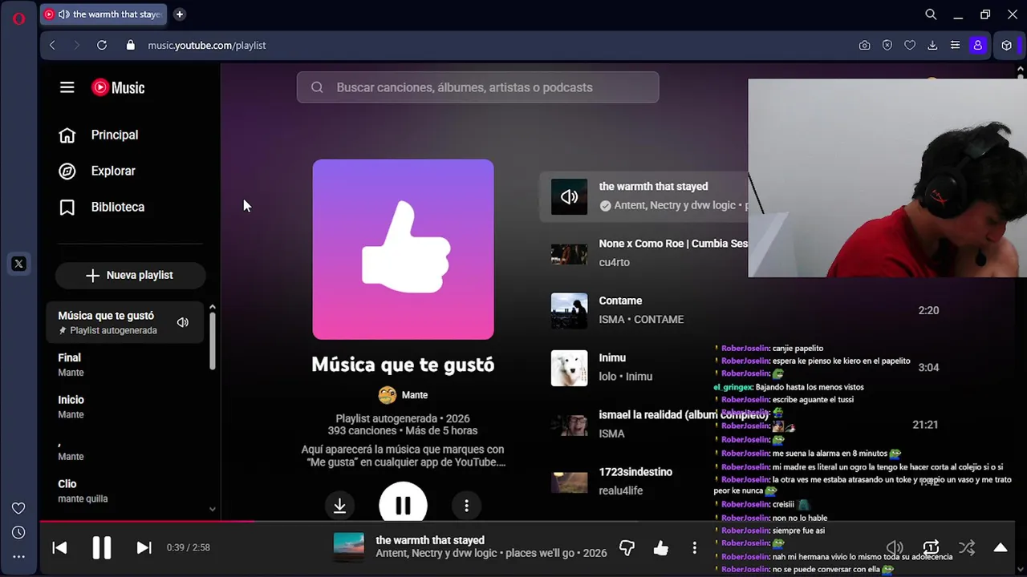Open the Opera easy setup icon
Viewport: 1027px width, 577px height.
point(955,46)
